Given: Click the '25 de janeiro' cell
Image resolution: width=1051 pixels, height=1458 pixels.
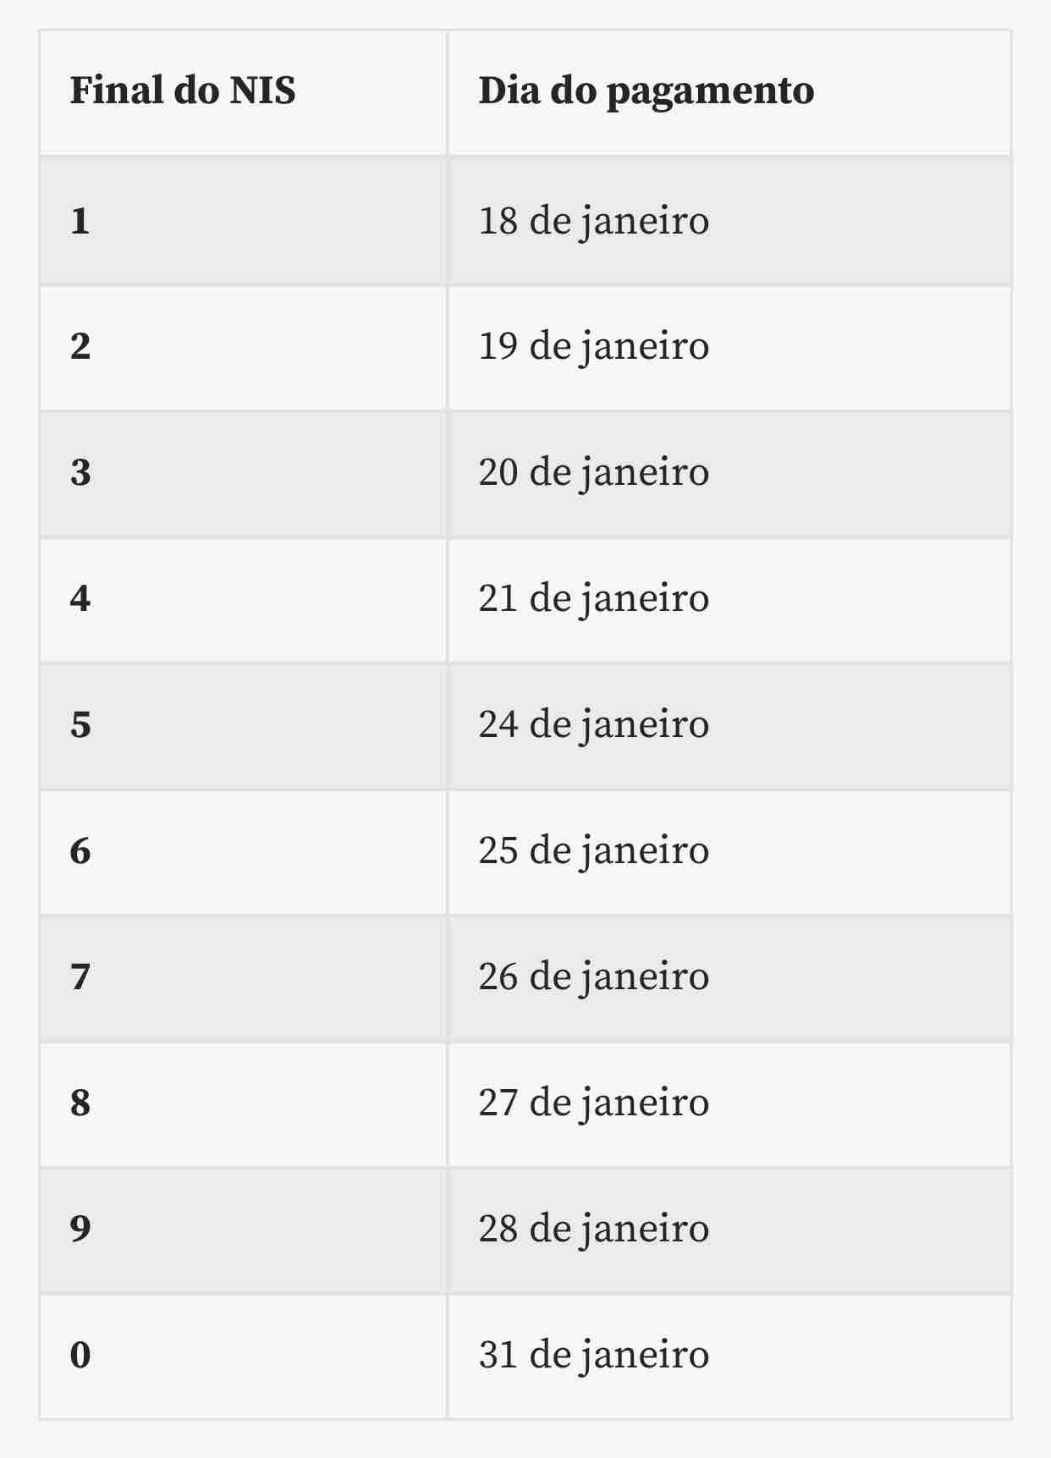Looking at the screenshot, I should [729, 852].
